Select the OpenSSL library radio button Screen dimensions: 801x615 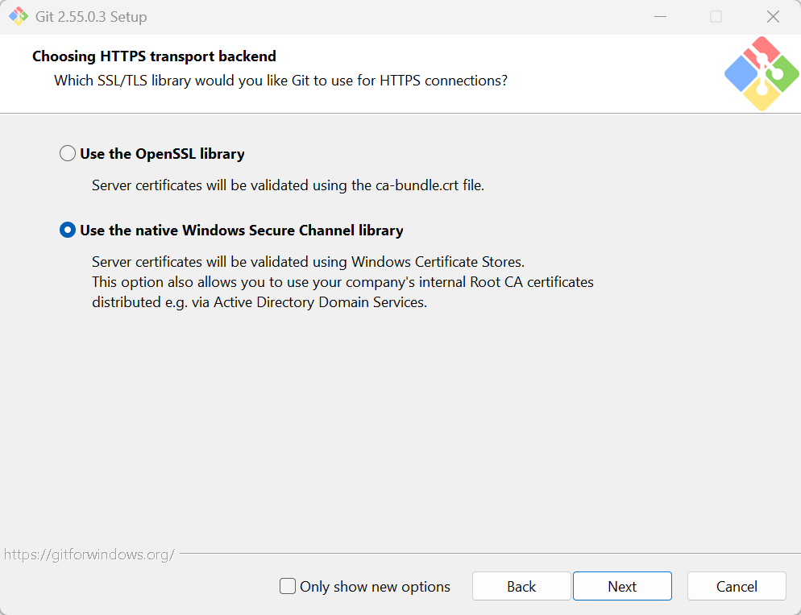[68, 154]
